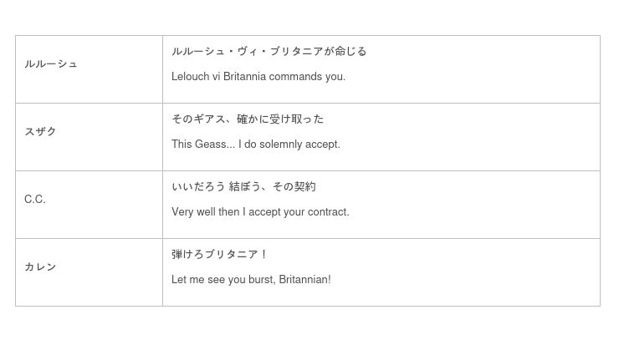Click the ルルーシュ character name cell
Image resolution: width=619 pixels, height=340 pixels.
(51, 64)
